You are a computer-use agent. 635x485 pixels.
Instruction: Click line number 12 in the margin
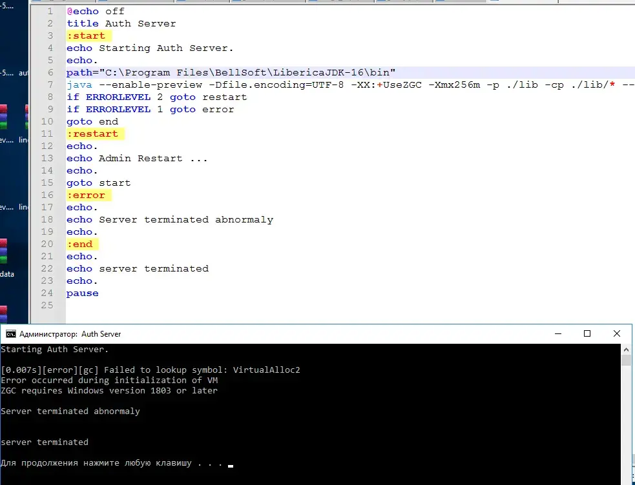(47, 146)
